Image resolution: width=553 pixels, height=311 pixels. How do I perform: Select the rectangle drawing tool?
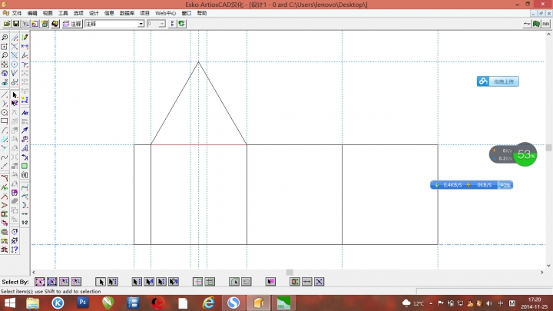pos(5,121)
